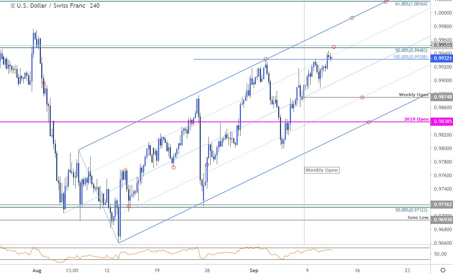Click the 0.98748 Weekly Open price tag

(441, 98)
